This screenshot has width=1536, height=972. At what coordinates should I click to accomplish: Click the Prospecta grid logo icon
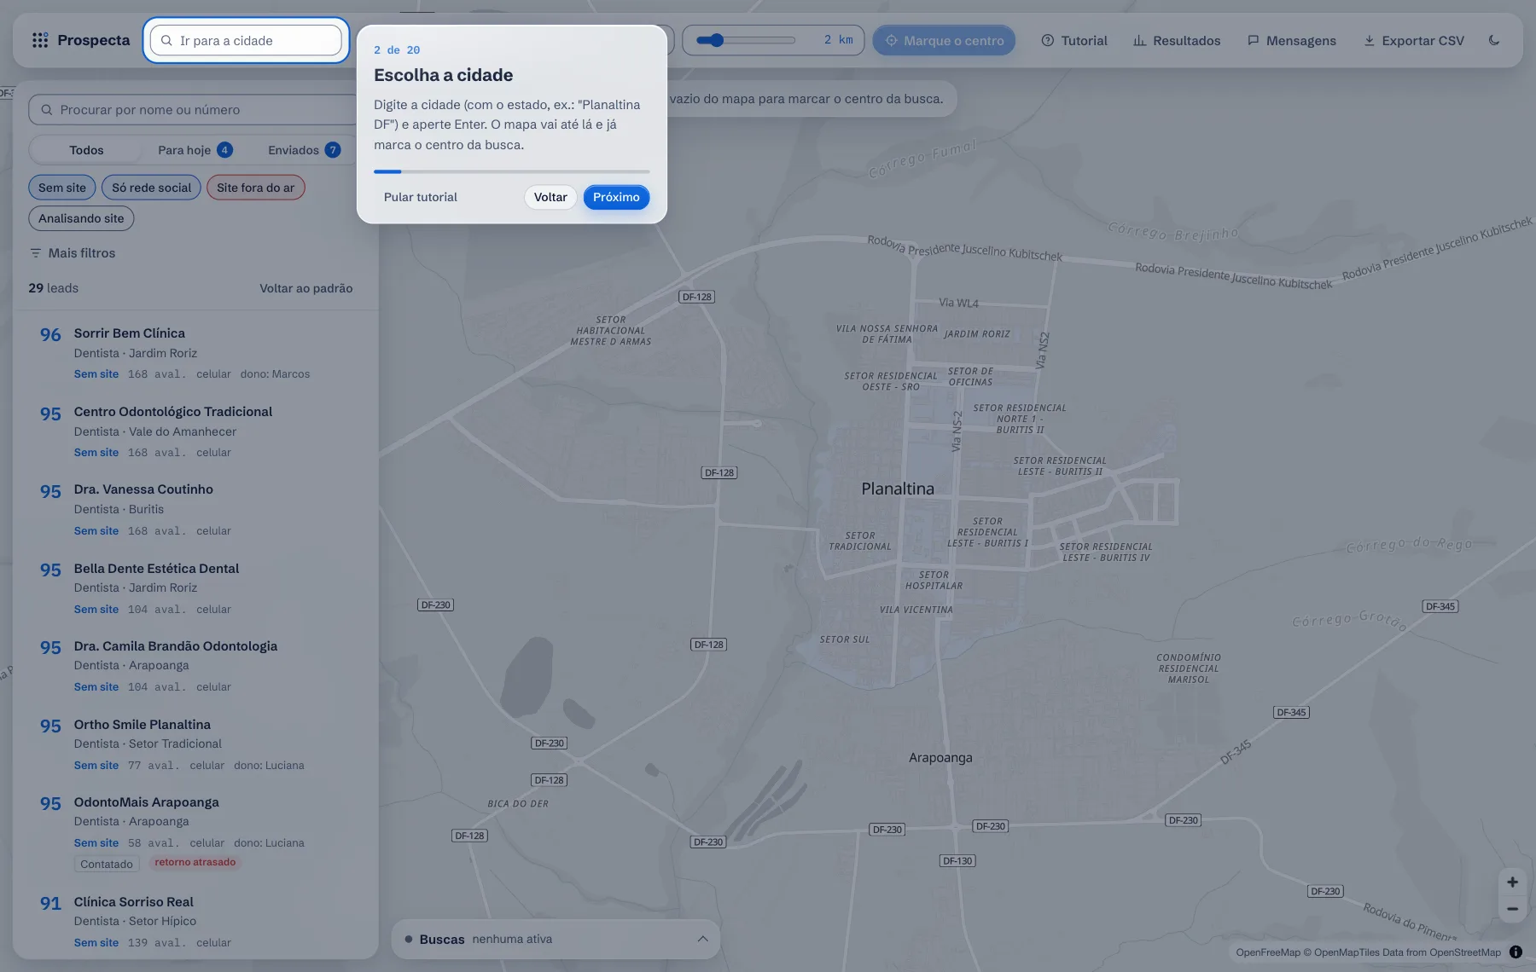click(x=40, y=40)
